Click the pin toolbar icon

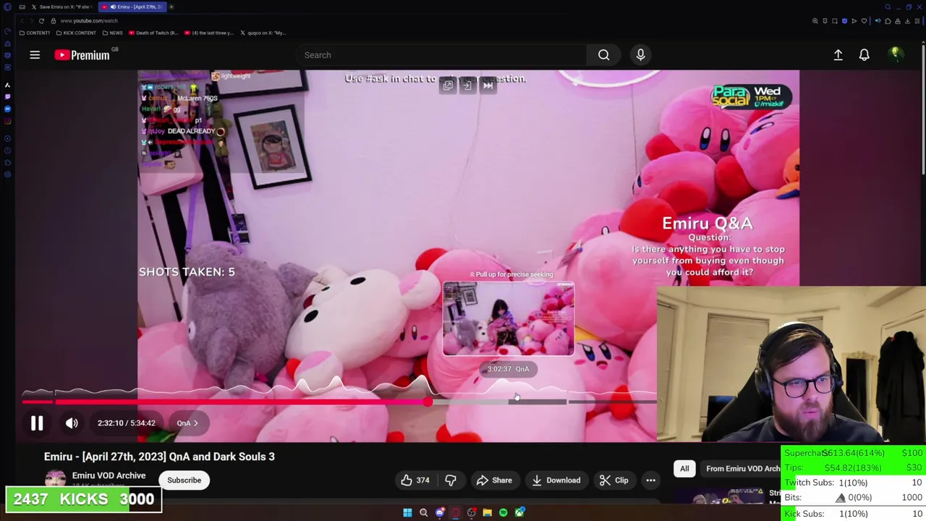click(x=825, y=21)
